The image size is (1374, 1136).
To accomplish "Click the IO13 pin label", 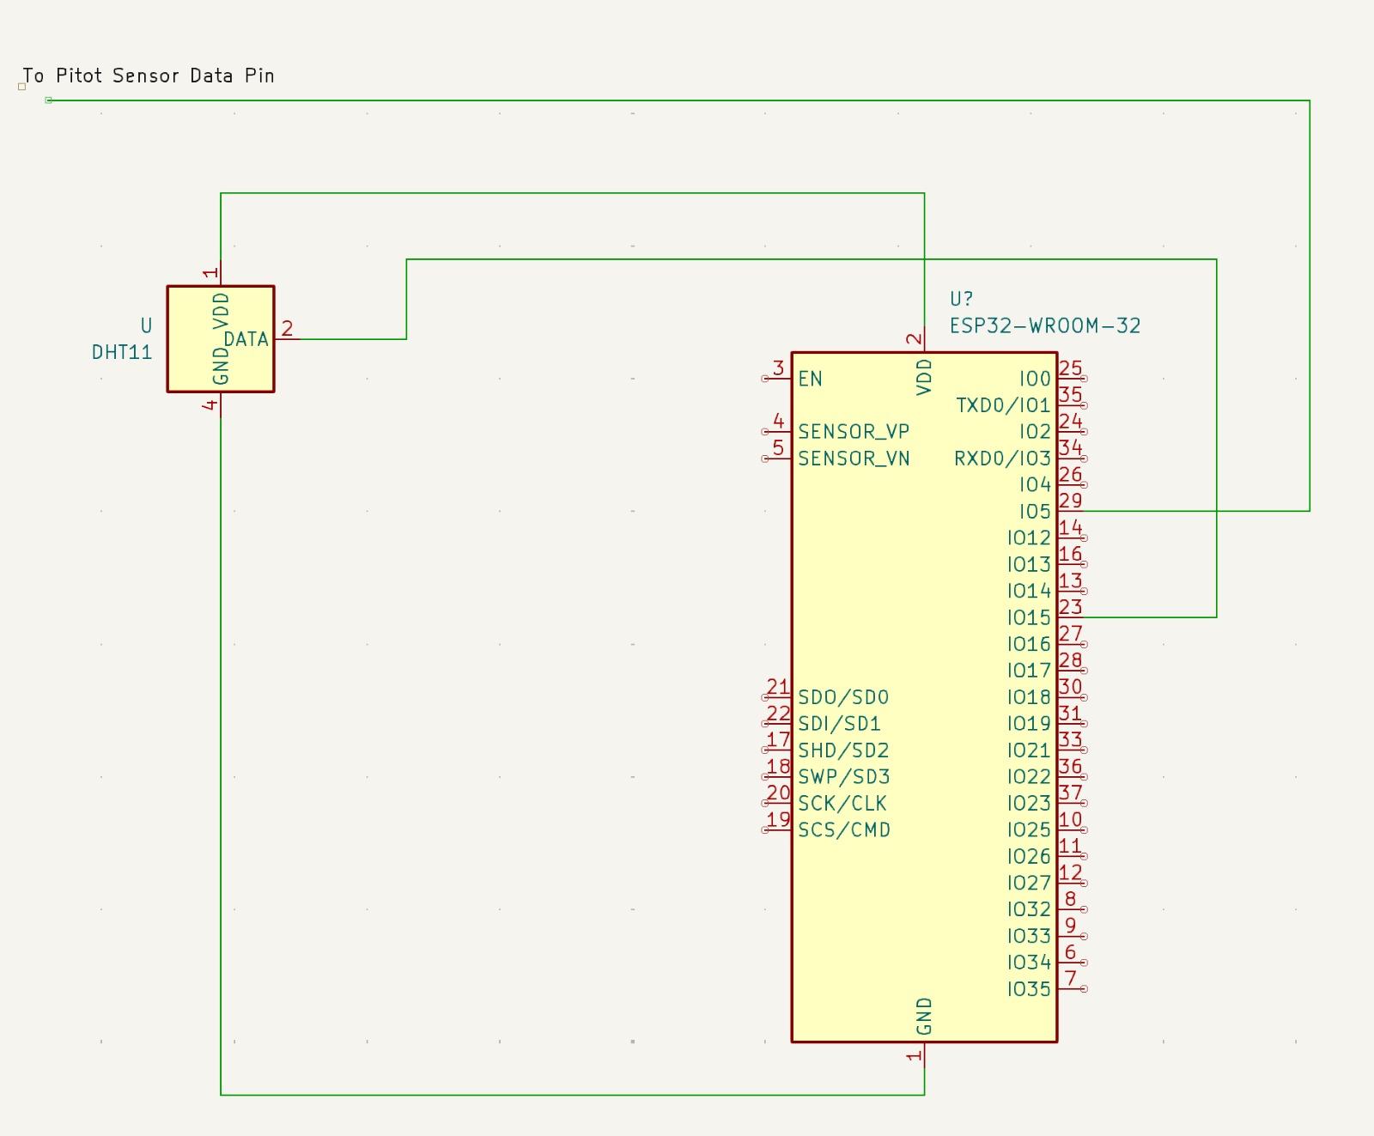I will 1029,565.
